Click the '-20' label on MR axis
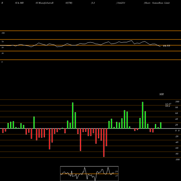 click(177, 136)
